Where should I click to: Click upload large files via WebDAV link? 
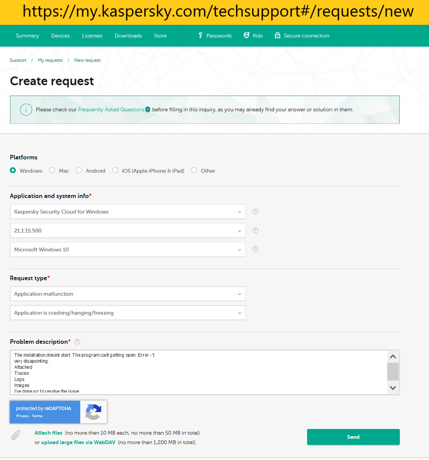78,442
